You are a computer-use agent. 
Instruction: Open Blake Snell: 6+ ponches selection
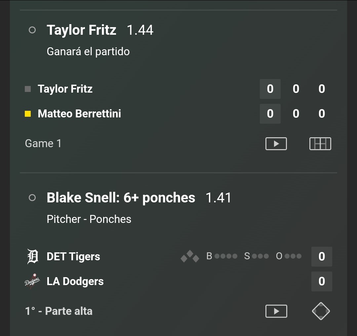(121, 198)
